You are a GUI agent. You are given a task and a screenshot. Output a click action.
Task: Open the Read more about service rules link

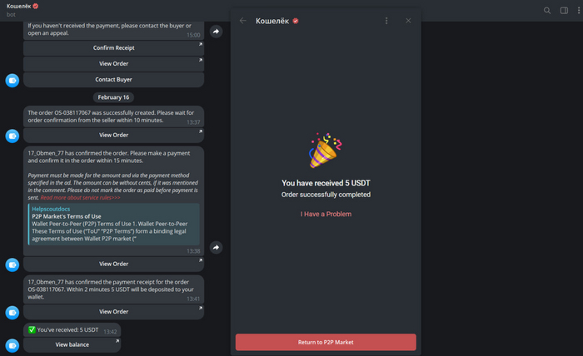click(80, 197)
